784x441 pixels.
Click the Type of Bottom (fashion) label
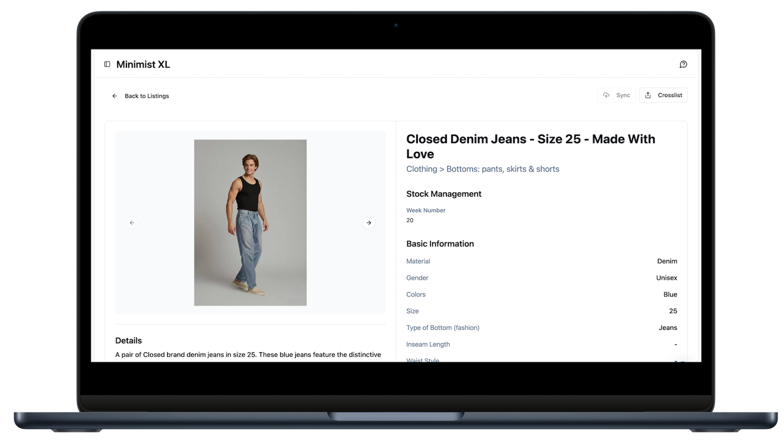[x=442, y=328]
